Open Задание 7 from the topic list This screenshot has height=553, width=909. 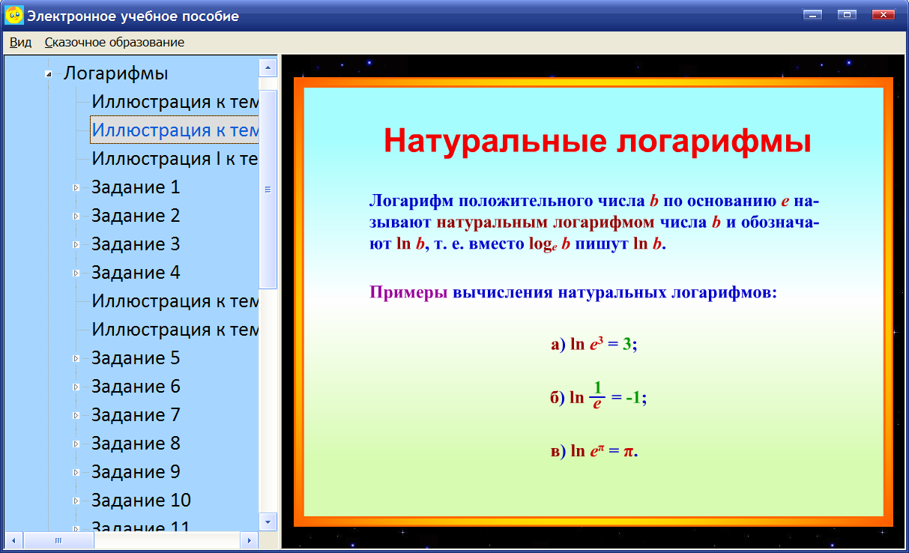click(133, 414)
